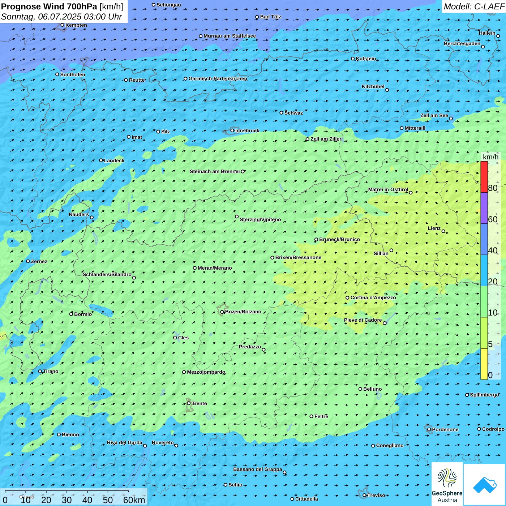Click the Zell am See marker

click(451, 118)
